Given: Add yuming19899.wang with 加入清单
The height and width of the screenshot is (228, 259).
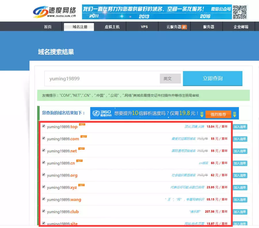Looking at the screenshot, I should pos(240,200).
